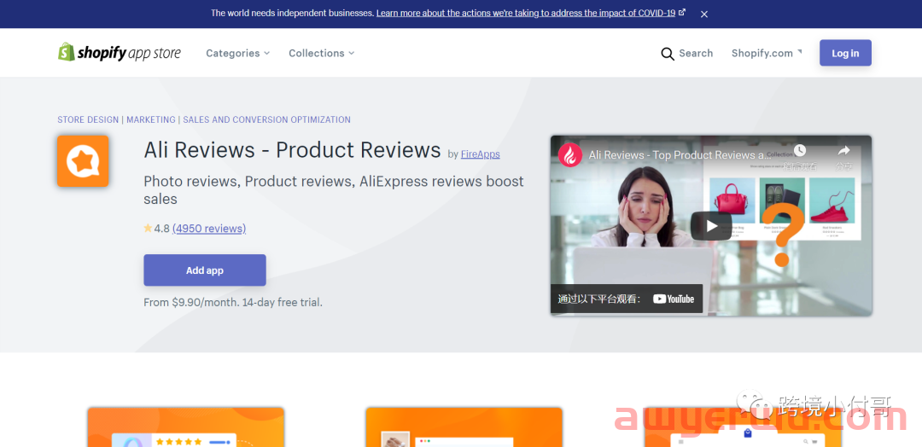Click the Ali Reviews orange app icon
Image resolution: width=922 pixels, height=447 pixels.
pos(83,161)
